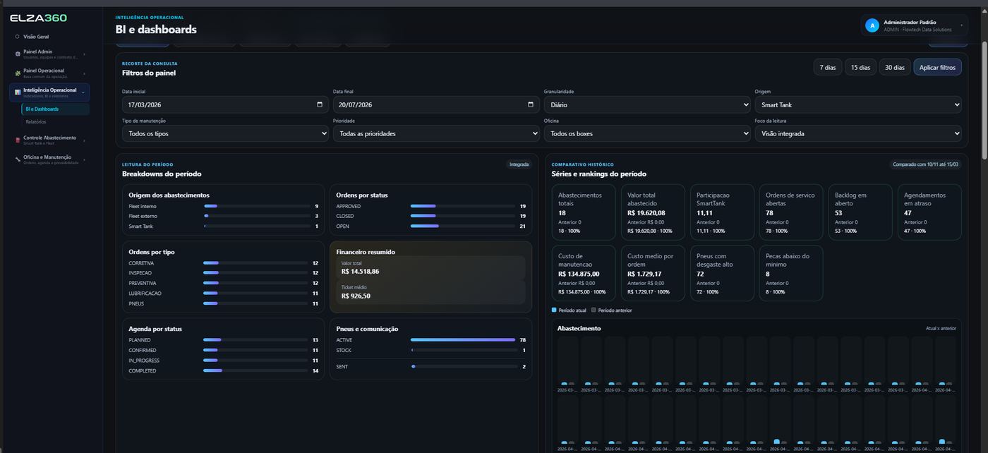988x453 pixels.
Task: Click the Período atual legend marker
Action: pyautogui.click(x=554, y=310)
